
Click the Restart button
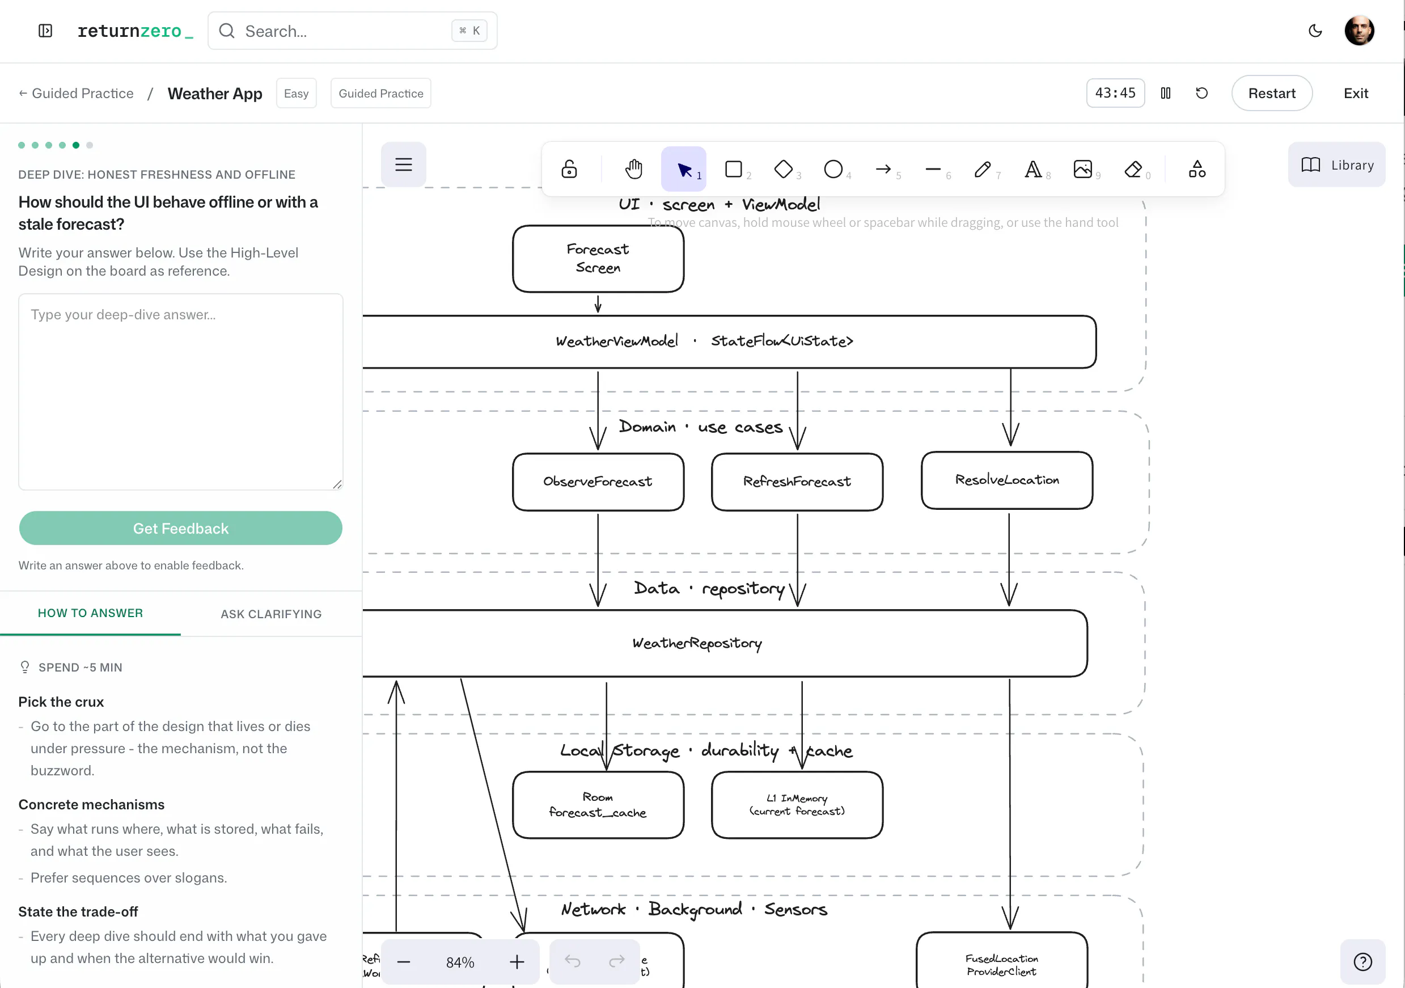tap(1272, 93)
